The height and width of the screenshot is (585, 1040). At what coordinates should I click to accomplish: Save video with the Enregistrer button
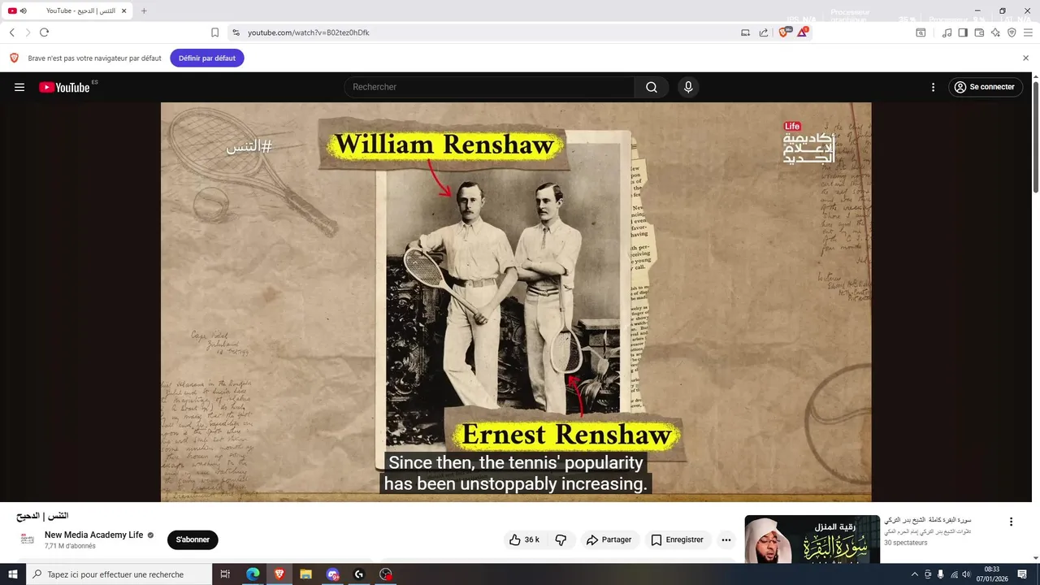coord(677,539)
